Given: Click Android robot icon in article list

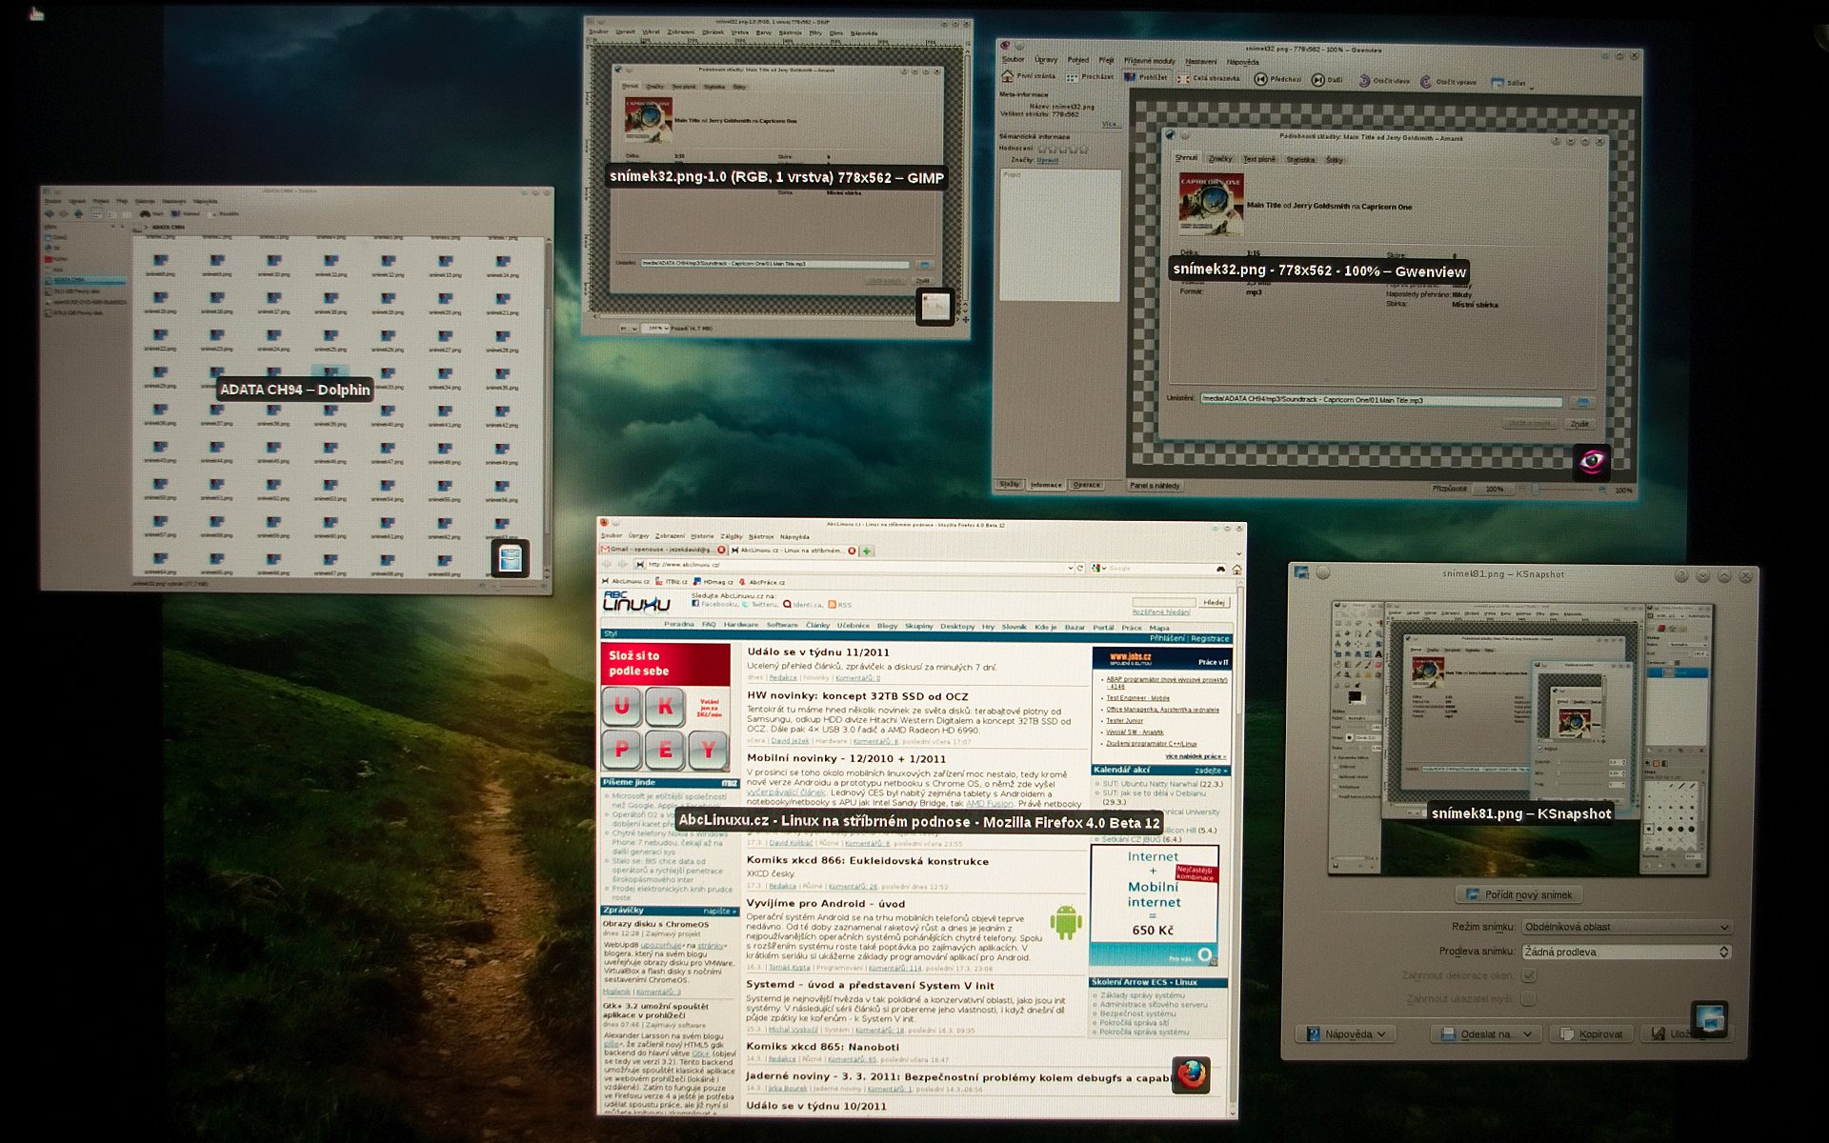Looking at the screenshot, I should (1066, 922).
